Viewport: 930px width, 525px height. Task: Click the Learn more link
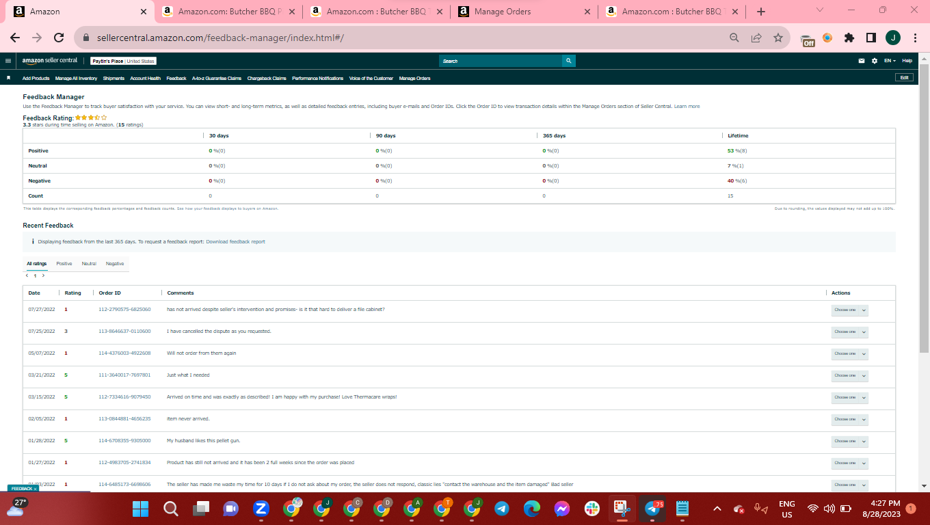687,107
